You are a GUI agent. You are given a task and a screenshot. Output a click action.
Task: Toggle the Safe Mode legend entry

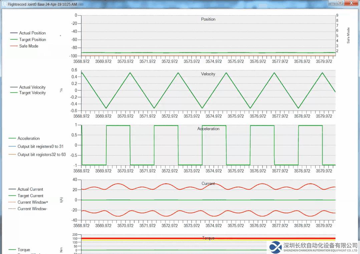coord(28,46)
